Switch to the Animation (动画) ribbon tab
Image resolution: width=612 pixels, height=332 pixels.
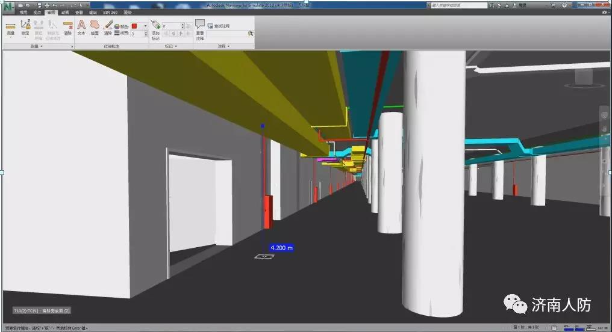(x=66, y=12)
